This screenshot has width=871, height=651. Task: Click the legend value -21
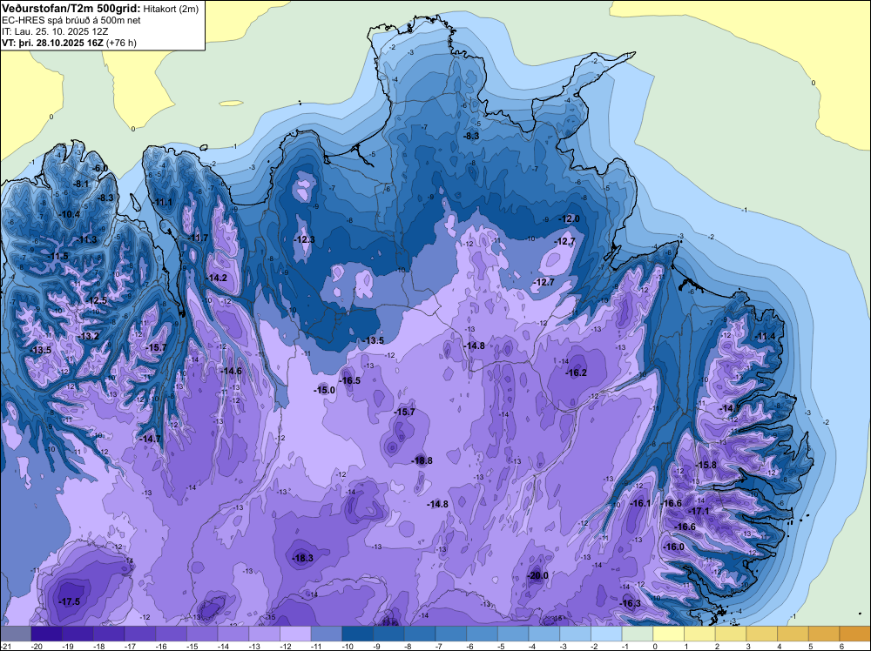[x=5, y=647]
